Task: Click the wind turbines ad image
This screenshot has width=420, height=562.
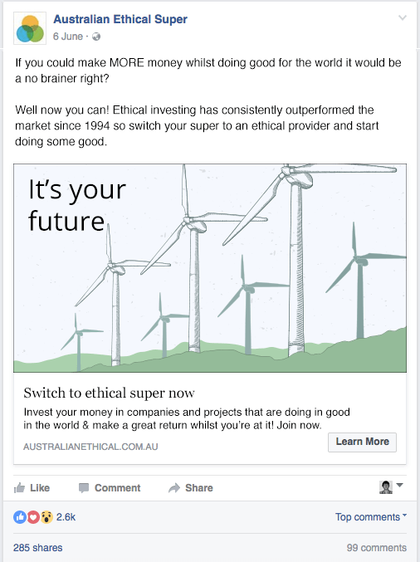Action: coord(210,268)
